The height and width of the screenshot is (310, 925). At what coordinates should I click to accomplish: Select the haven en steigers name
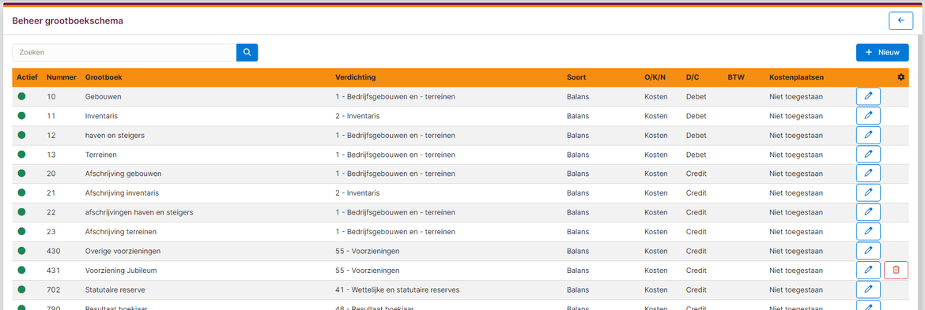point(115,136)
